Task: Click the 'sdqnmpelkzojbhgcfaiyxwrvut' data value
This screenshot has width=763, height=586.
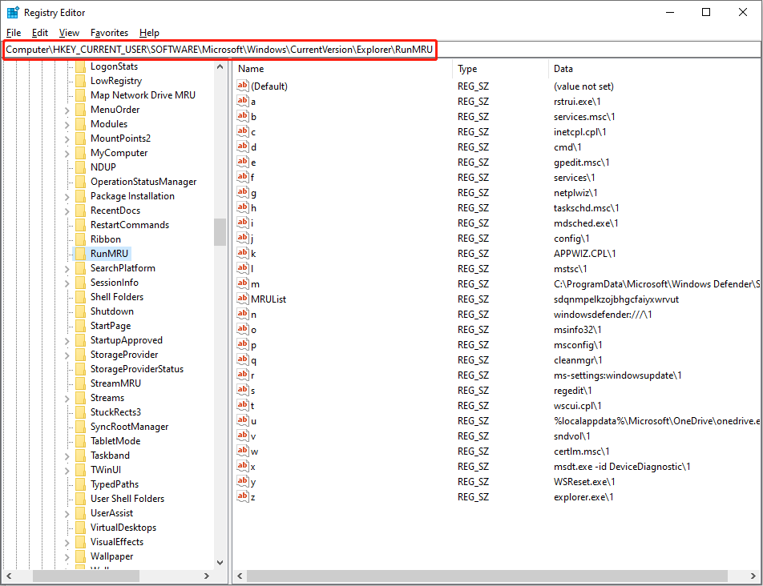Action: tap(616, 299)
